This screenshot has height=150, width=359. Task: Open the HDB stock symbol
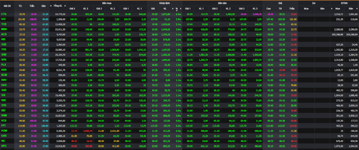coord(4,70)
